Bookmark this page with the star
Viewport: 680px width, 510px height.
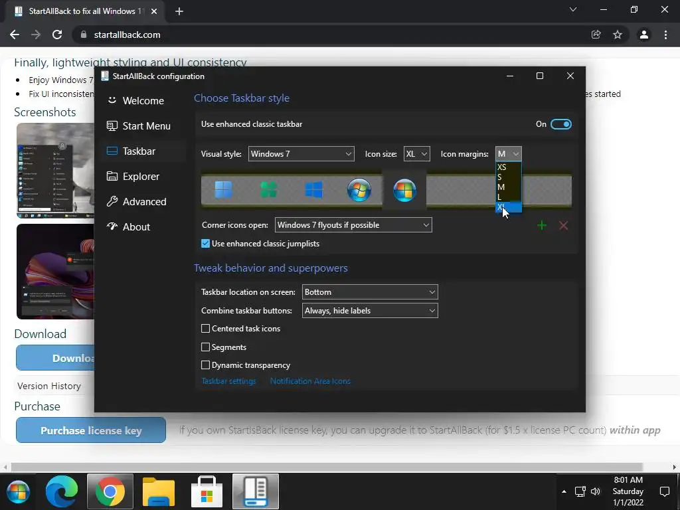point(618,35)
